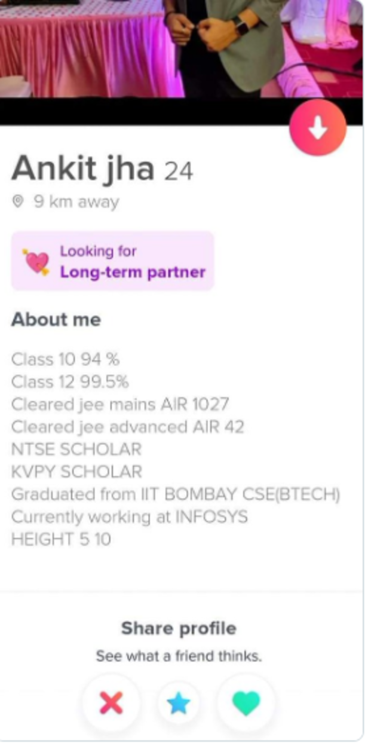Click the IIT BOMBAY graduation line
The image size is (368, 743).
[x=175, y=495]
